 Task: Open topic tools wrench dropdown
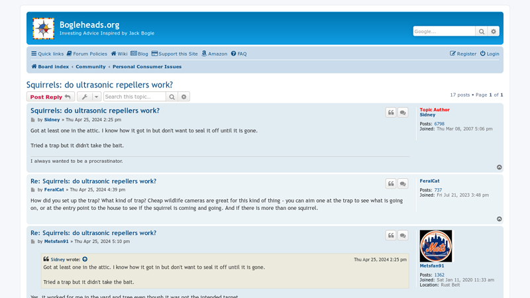click(x=89, y=97)
